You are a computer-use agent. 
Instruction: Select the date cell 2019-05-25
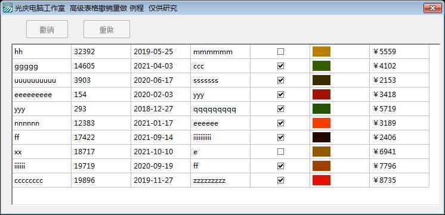(160, 52)
